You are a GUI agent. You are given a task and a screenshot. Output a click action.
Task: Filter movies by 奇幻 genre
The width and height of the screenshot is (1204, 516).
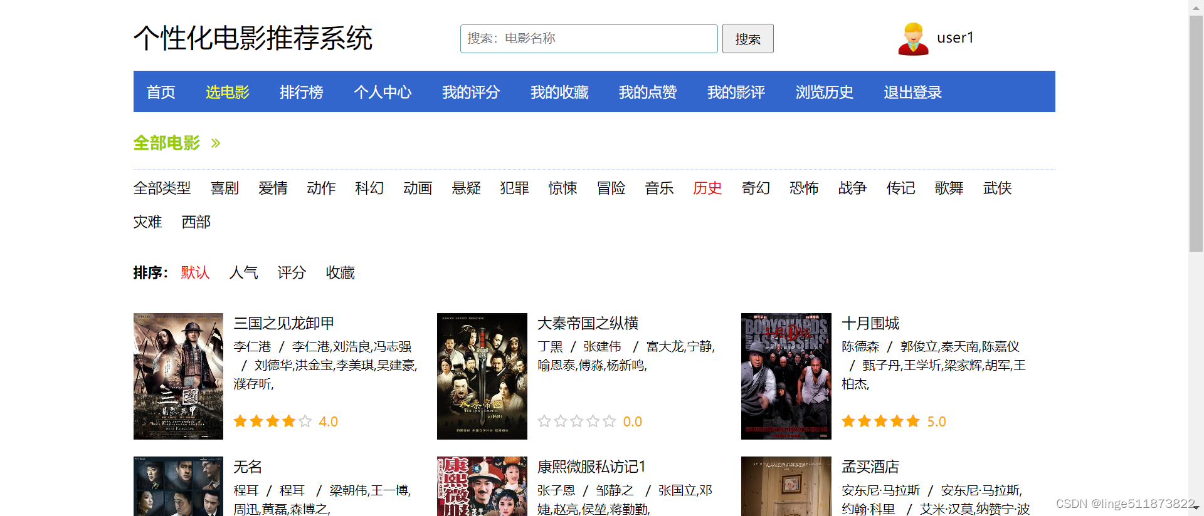tap(756, 188)
